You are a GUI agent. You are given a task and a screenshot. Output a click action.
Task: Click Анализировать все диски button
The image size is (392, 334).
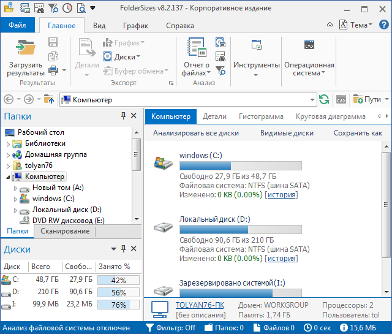196,133
